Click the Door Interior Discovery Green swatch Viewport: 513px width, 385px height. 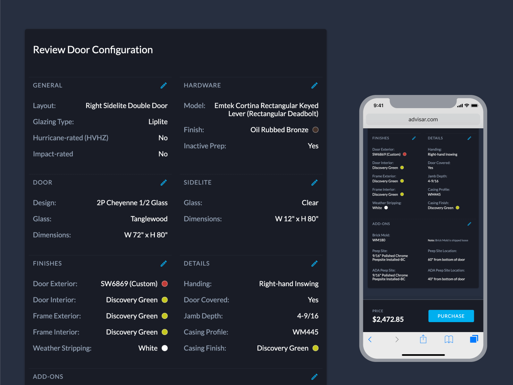point(164,300)
